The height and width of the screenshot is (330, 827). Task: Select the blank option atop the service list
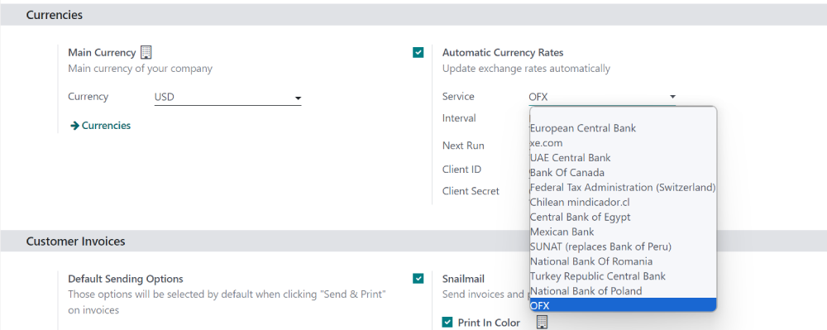(623, 114)
